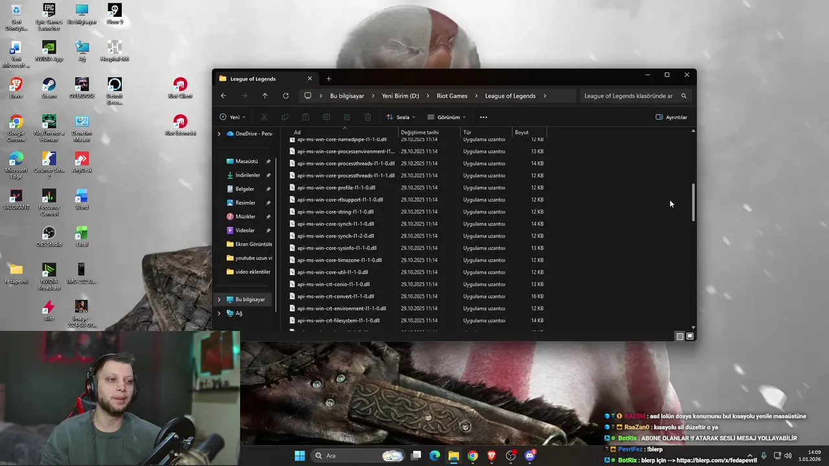Navigate to Bu bilgisayar breadcrumb

[347, 96]
